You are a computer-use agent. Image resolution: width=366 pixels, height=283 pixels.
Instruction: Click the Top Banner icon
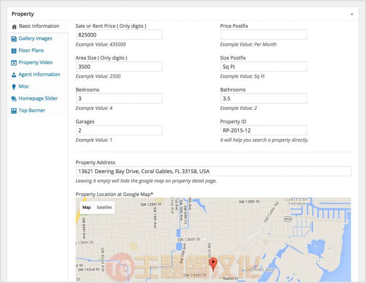14,111
